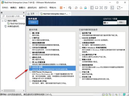The width and height of the screenshot is (129, 96).
Task: Open the library search dropdown arrow
Action: coord(24,16)
